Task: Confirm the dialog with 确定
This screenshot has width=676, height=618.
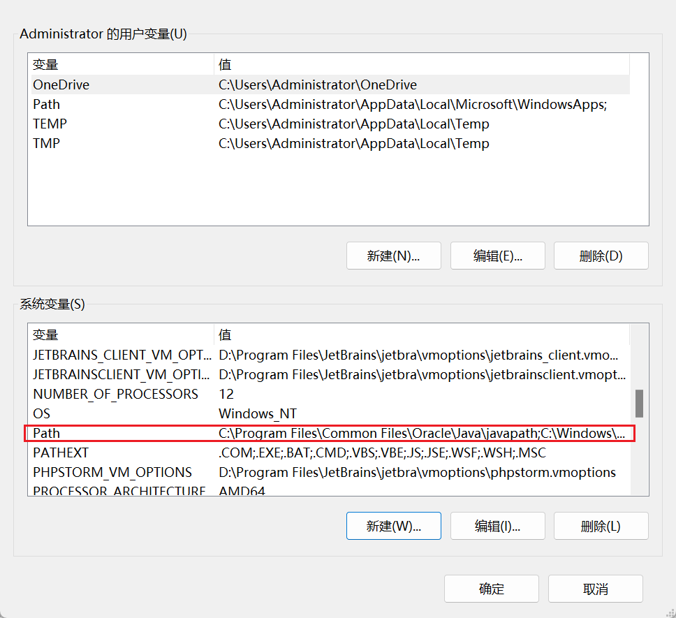Action: pyautogui.click(x=491, y=589)
